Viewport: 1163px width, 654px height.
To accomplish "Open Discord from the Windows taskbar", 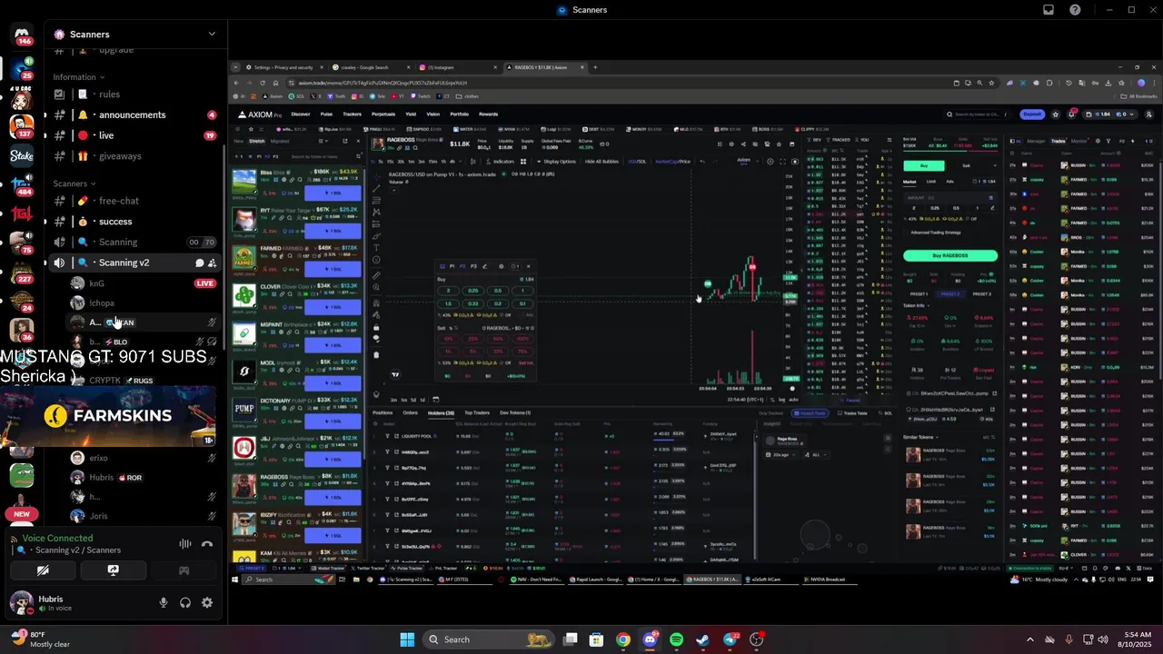I will tap(650, 639).
